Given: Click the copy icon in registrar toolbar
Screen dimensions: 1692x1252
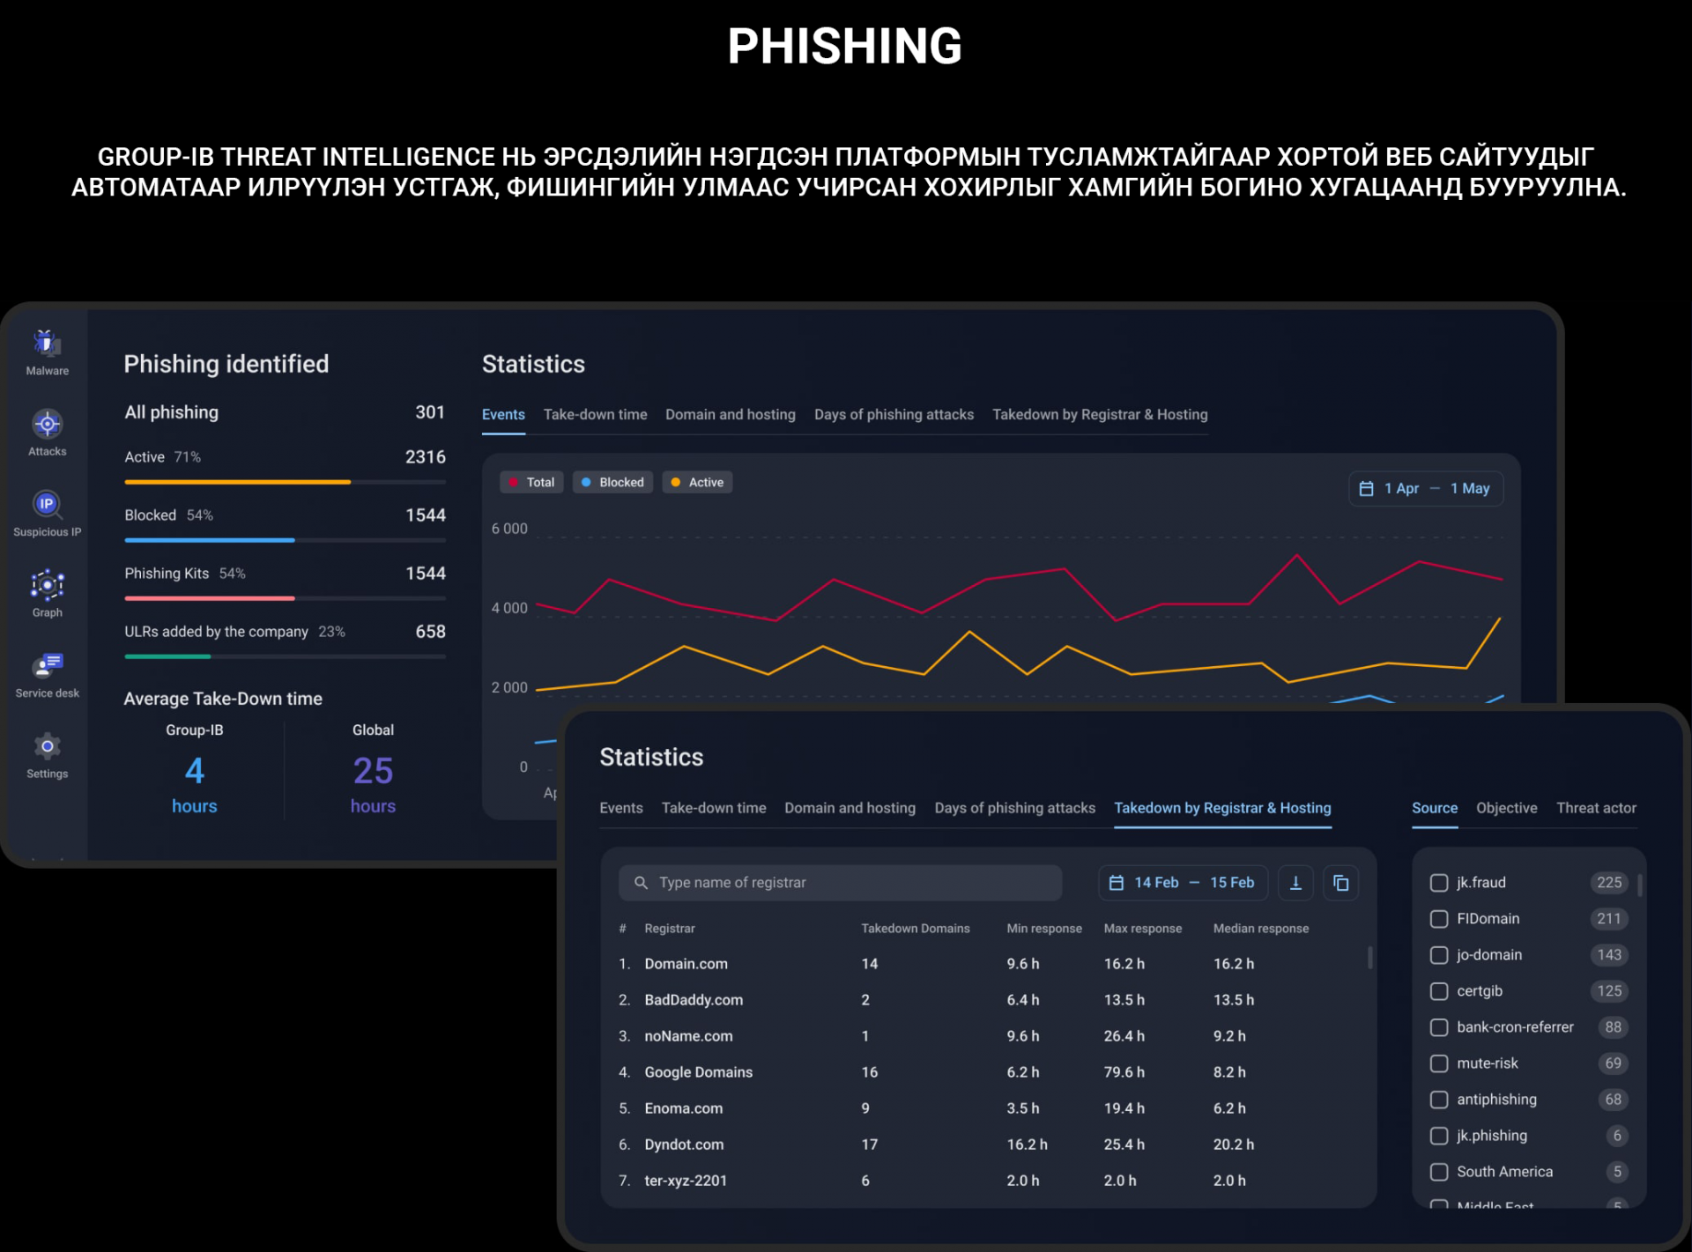Looking at the screenshot, I should [x=1340, y=883].
